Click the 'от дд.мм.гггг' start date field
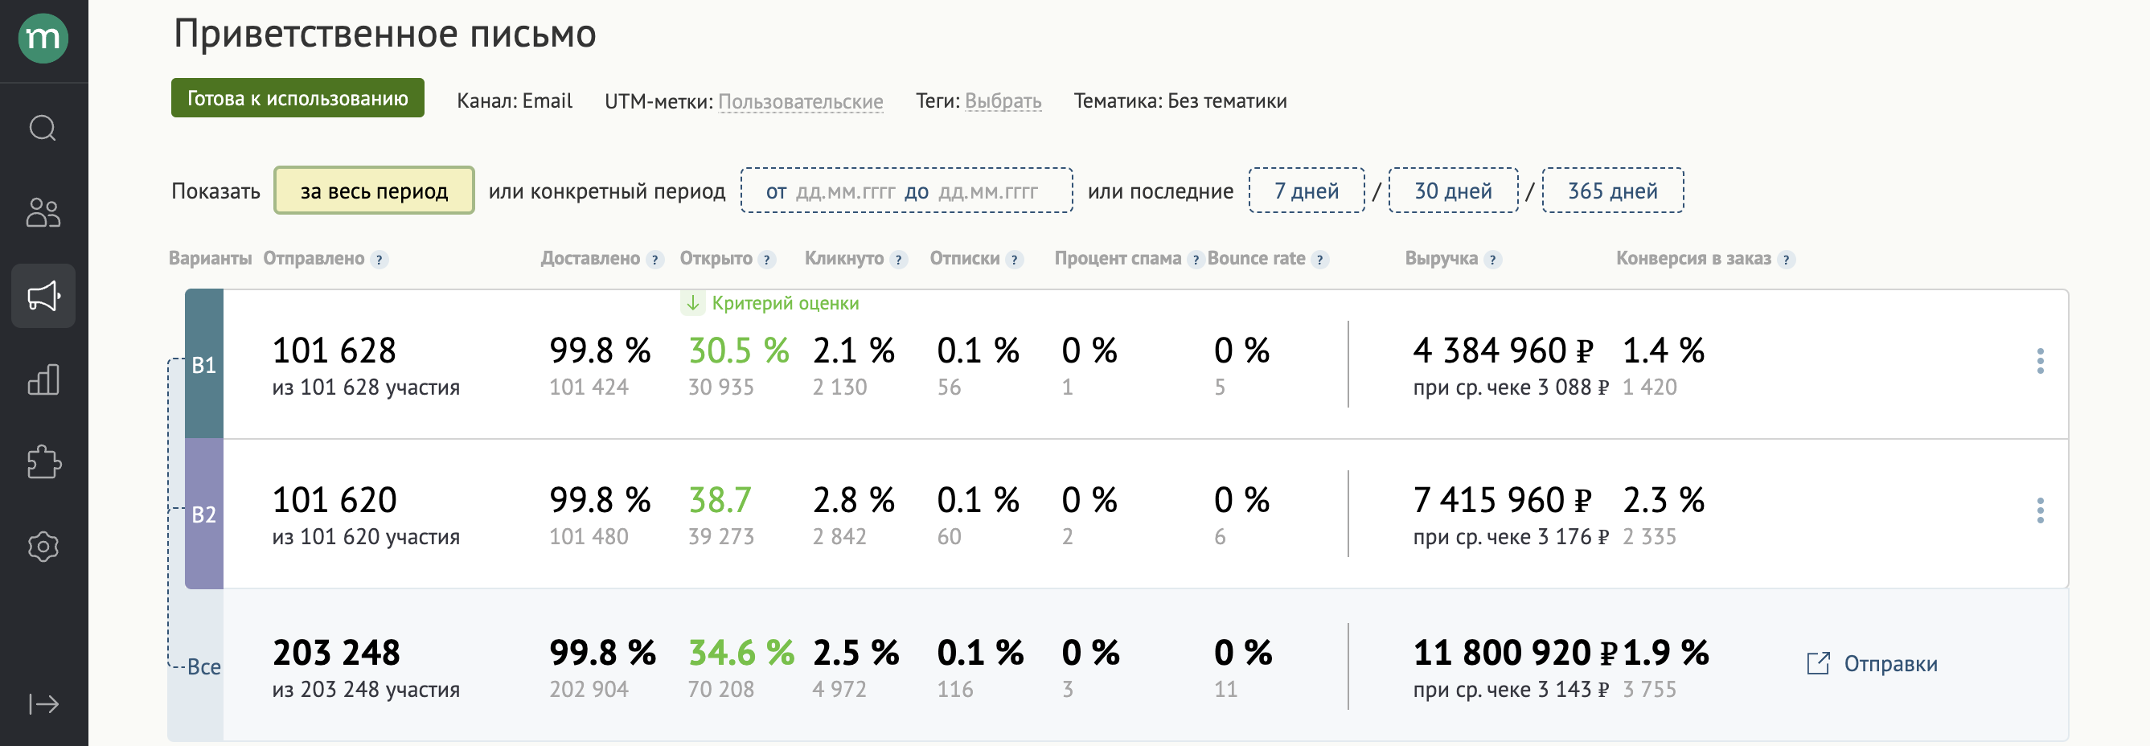Image resolution: width=2150 pixels, height=746 pixels. (x=831, y=191)
